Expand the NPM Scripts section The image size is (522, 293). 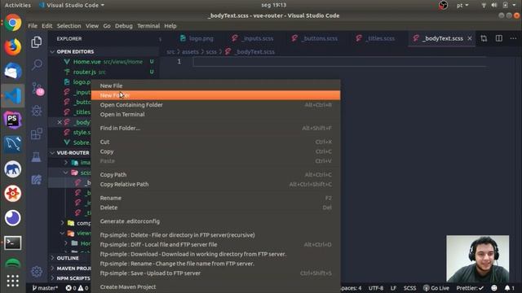(70, 278)
